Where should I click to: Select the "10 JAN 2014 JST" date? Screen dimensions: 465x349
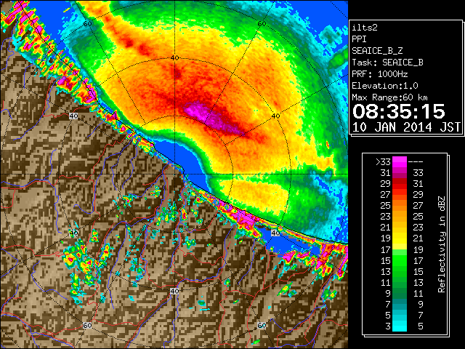click(x=406, y=127)
